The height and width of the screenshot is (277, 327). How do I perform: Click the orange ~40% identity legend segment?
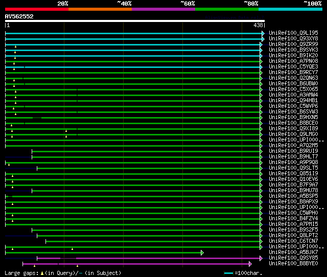pos(100,9)
